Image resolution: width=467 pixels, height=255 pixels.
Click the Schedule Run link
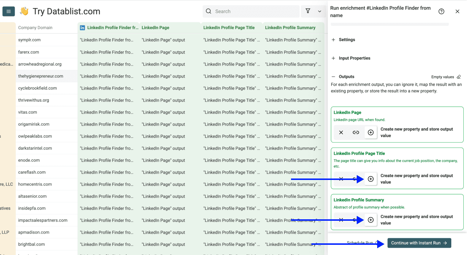[361, 243]
